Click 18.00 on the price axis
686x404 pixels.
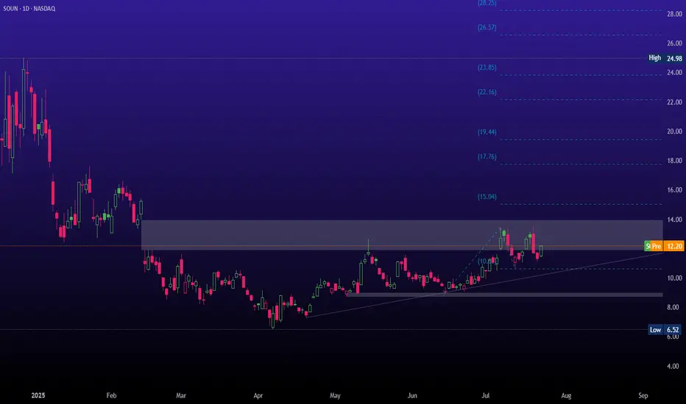[x=674, y=161]
